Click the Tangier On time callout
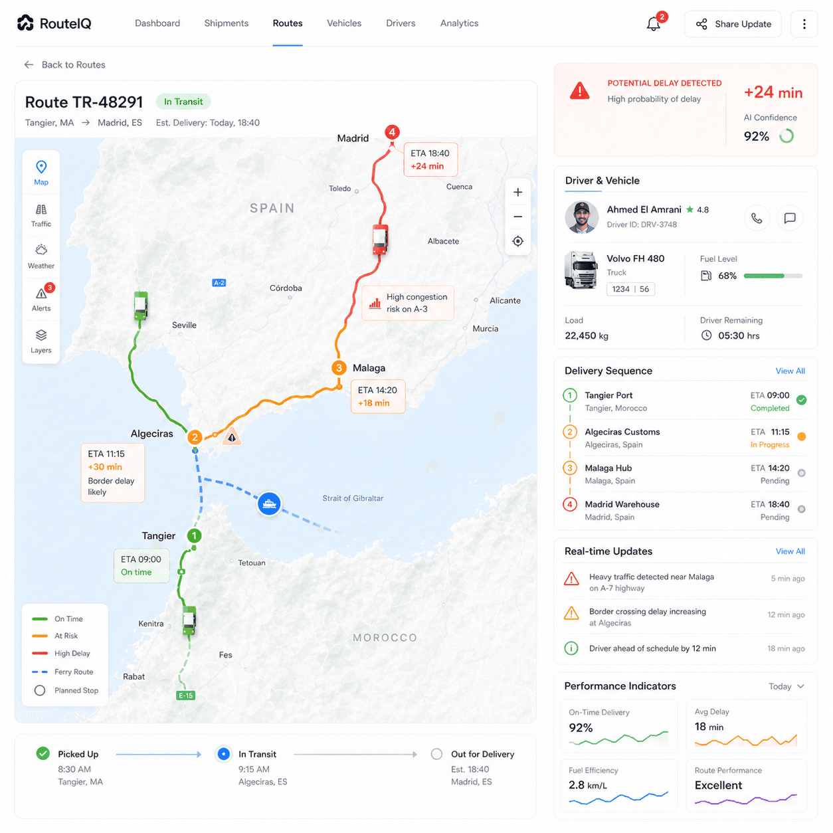This screenshot has height=833, width=833. (x=141, y=565)
